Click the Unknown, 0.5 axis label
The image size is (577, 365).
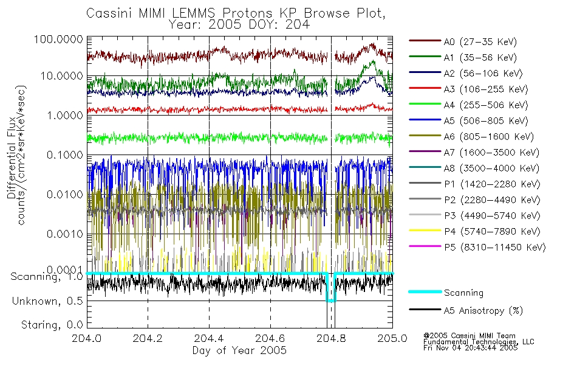click(x=47, y=301)
